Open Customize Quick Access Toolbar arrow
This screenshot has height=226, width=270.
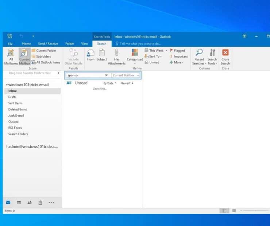(33, 36)
